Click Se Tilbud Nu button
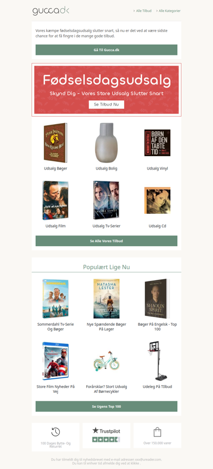Image resolution: width=213 pixels, height=469 pixels. (106, 104)
